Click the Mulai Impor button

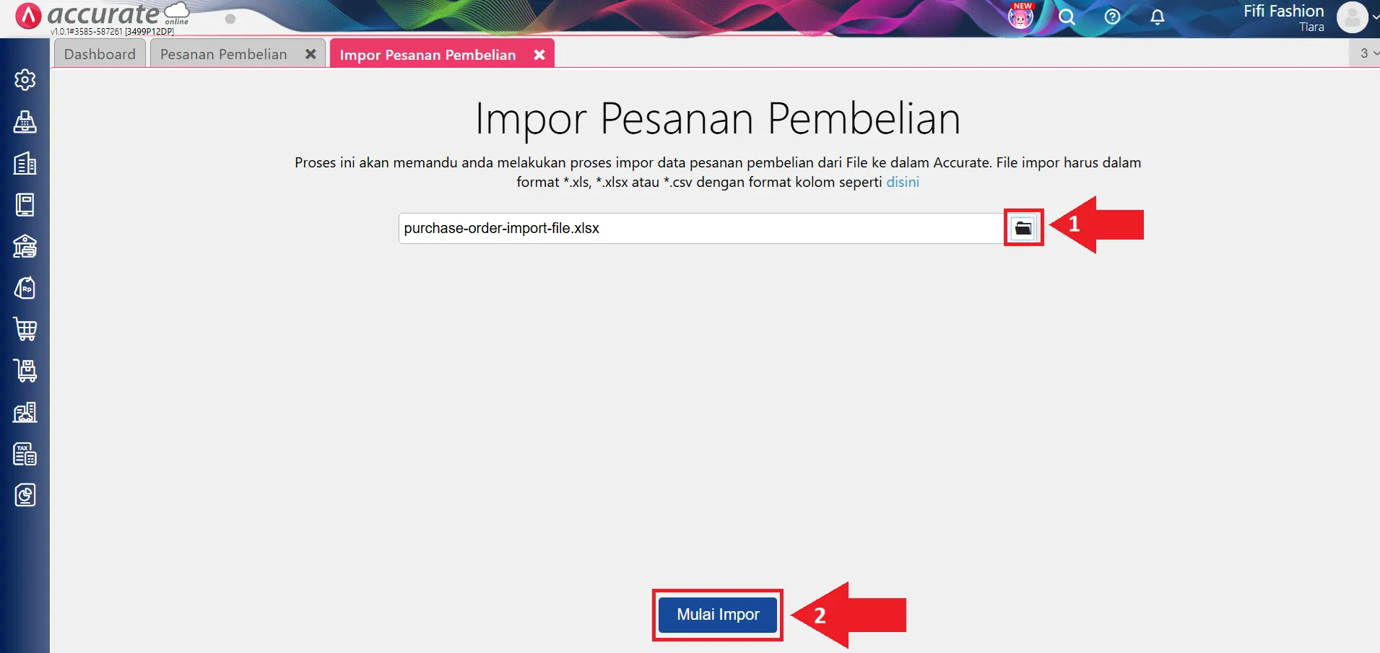point(716,614)
